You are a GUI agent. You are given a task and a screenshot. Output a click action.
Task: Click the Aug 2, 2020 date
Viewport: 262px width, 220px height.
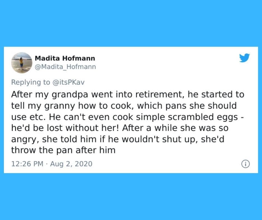coord(71,164)
